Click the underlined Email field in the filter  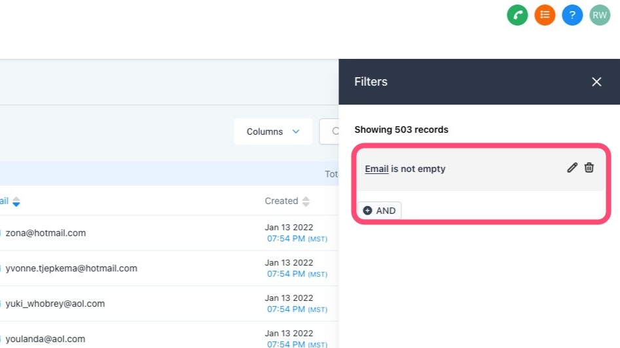(376, 169)
